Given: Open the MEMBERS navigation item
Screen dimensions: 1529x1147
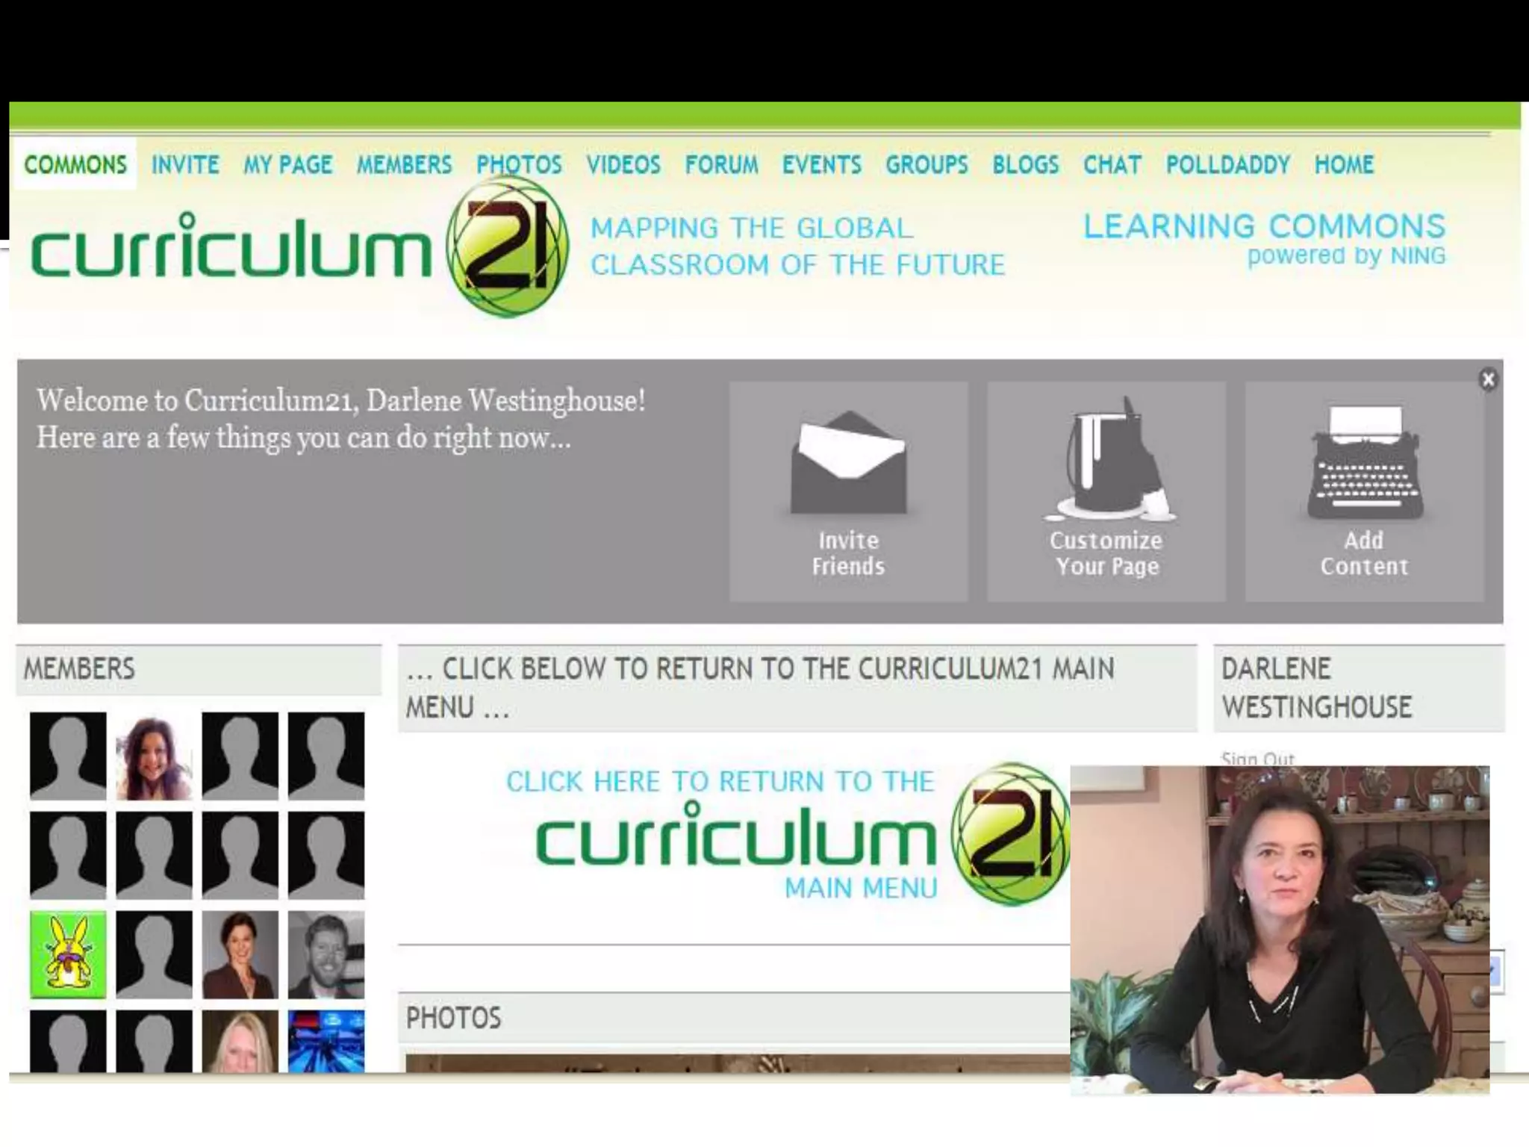Looking at the screenshot, I should coord(405,164).
